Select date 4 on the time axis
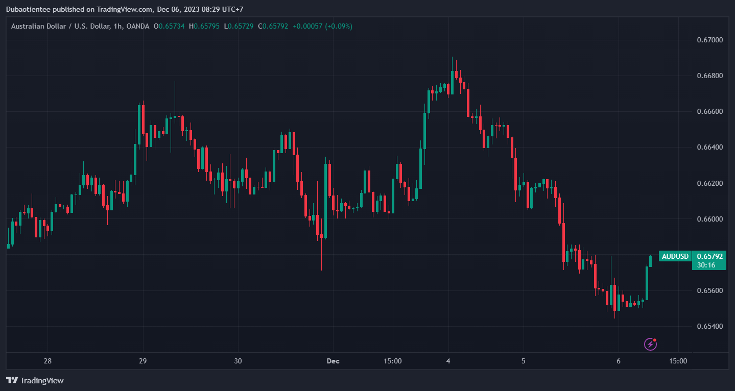735x391 pixels. [x=448, y=361]
